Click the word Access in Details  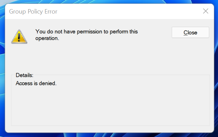[x=24, y=83]
